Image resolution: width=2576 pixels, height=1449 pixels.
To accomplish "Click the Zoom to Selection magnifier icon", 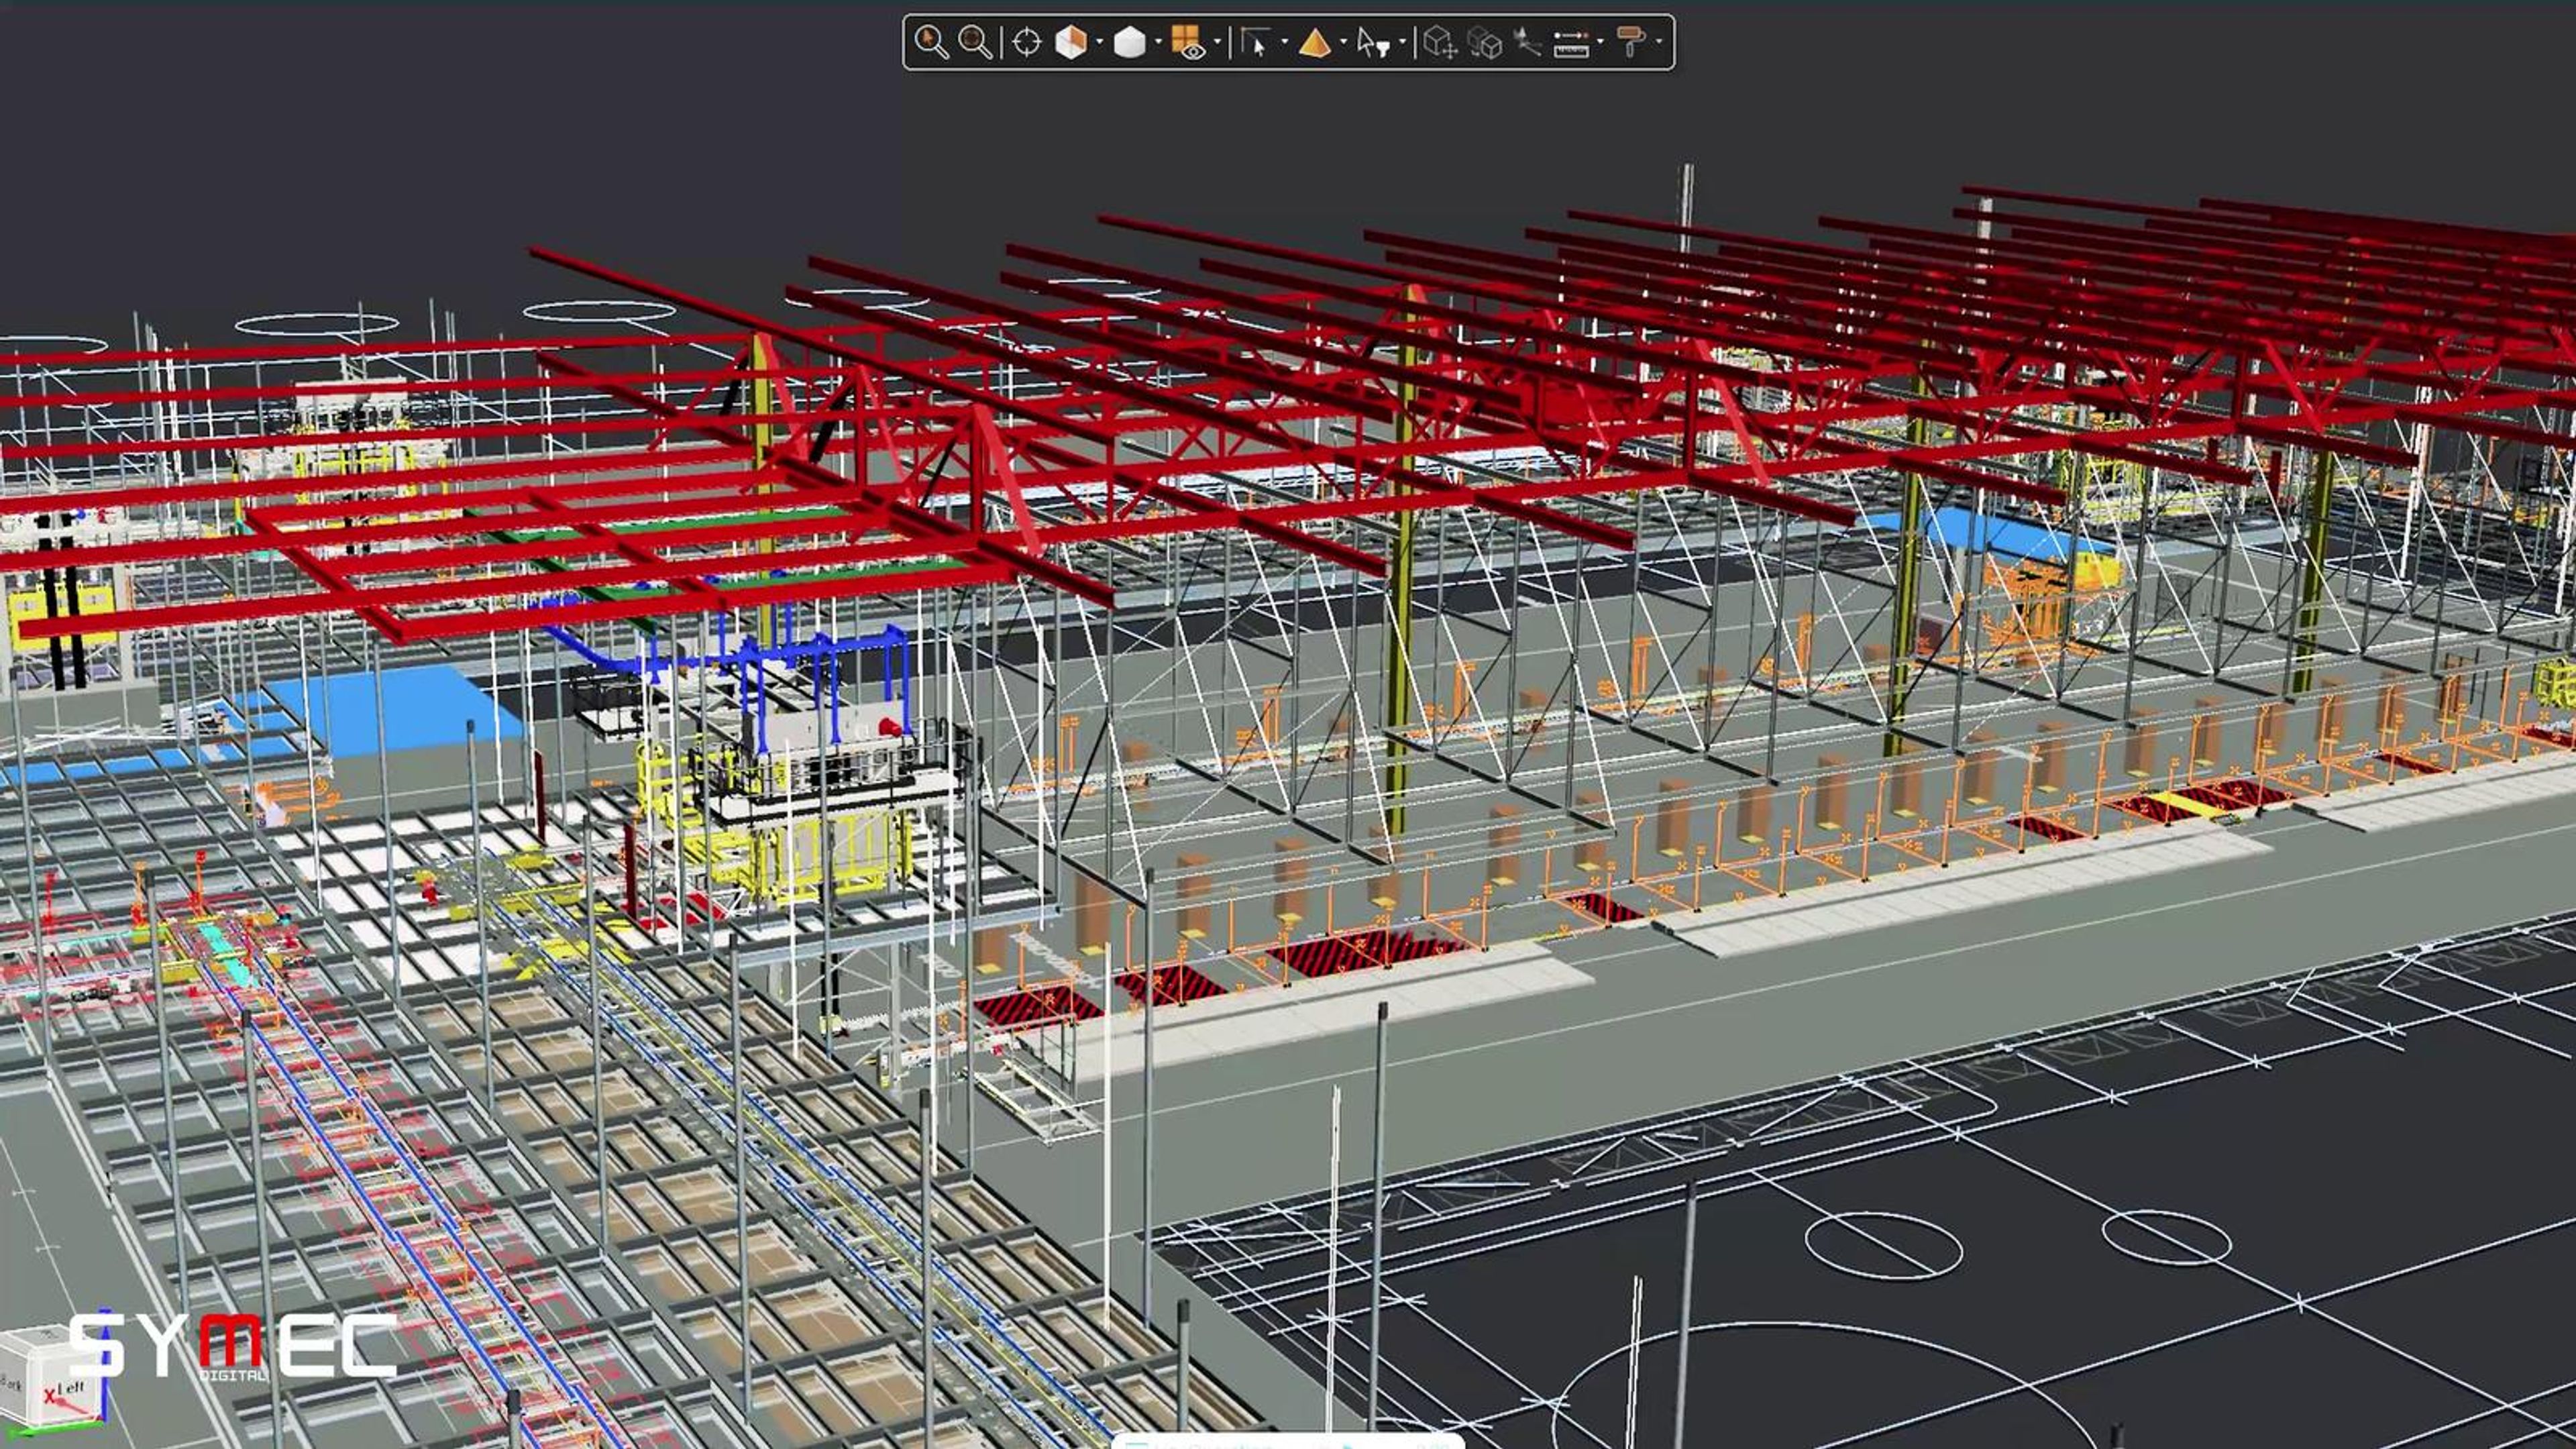I will 931,42.
